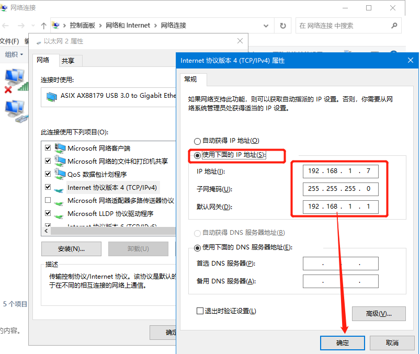This screenshot has width=420, height=354.
Task: Select 自动获得 IP 地址 radio button
Action: 197,141
